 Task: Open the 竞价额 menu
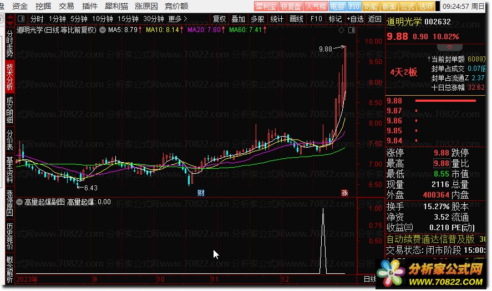176,6
